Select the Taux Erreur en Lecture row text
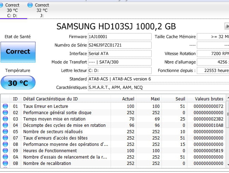 click(x=46, y=106)
